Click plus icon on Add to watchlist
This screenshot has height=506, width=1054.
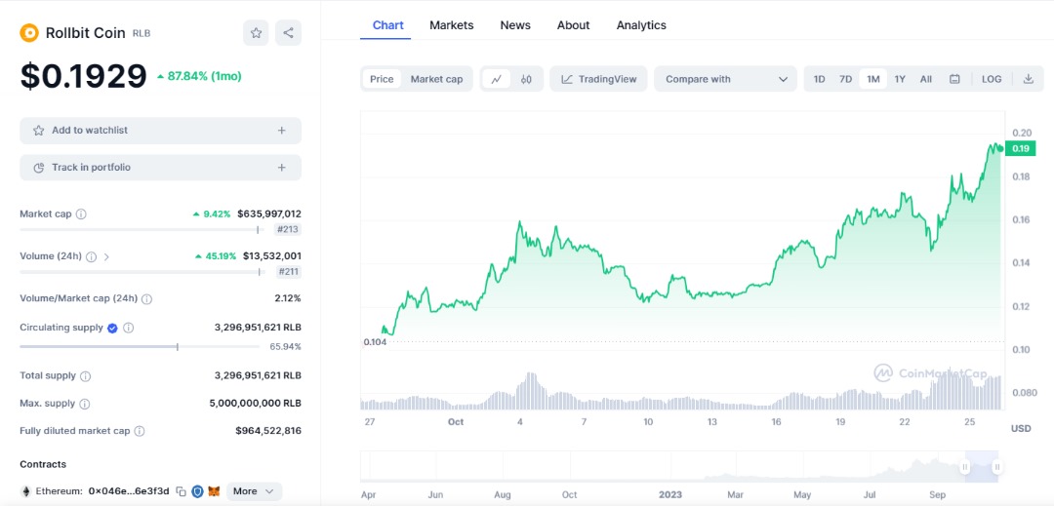tap(282, 131)
